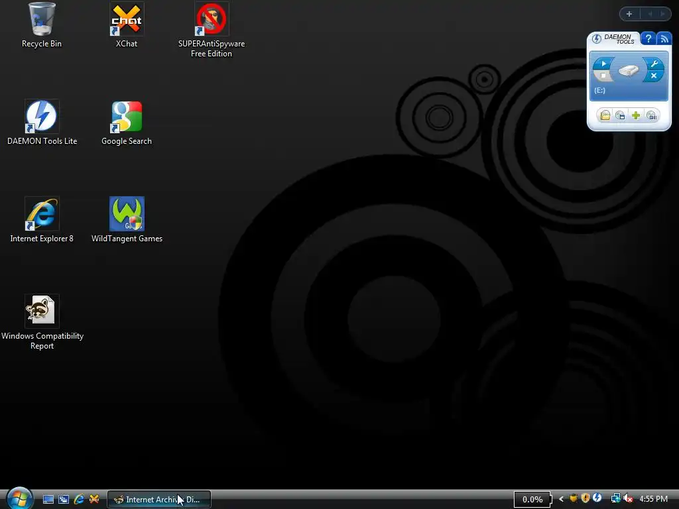This screenshot has height=509, width=679.
Task: Open the Windows Start orb
Action: click(x=19, y=498)
